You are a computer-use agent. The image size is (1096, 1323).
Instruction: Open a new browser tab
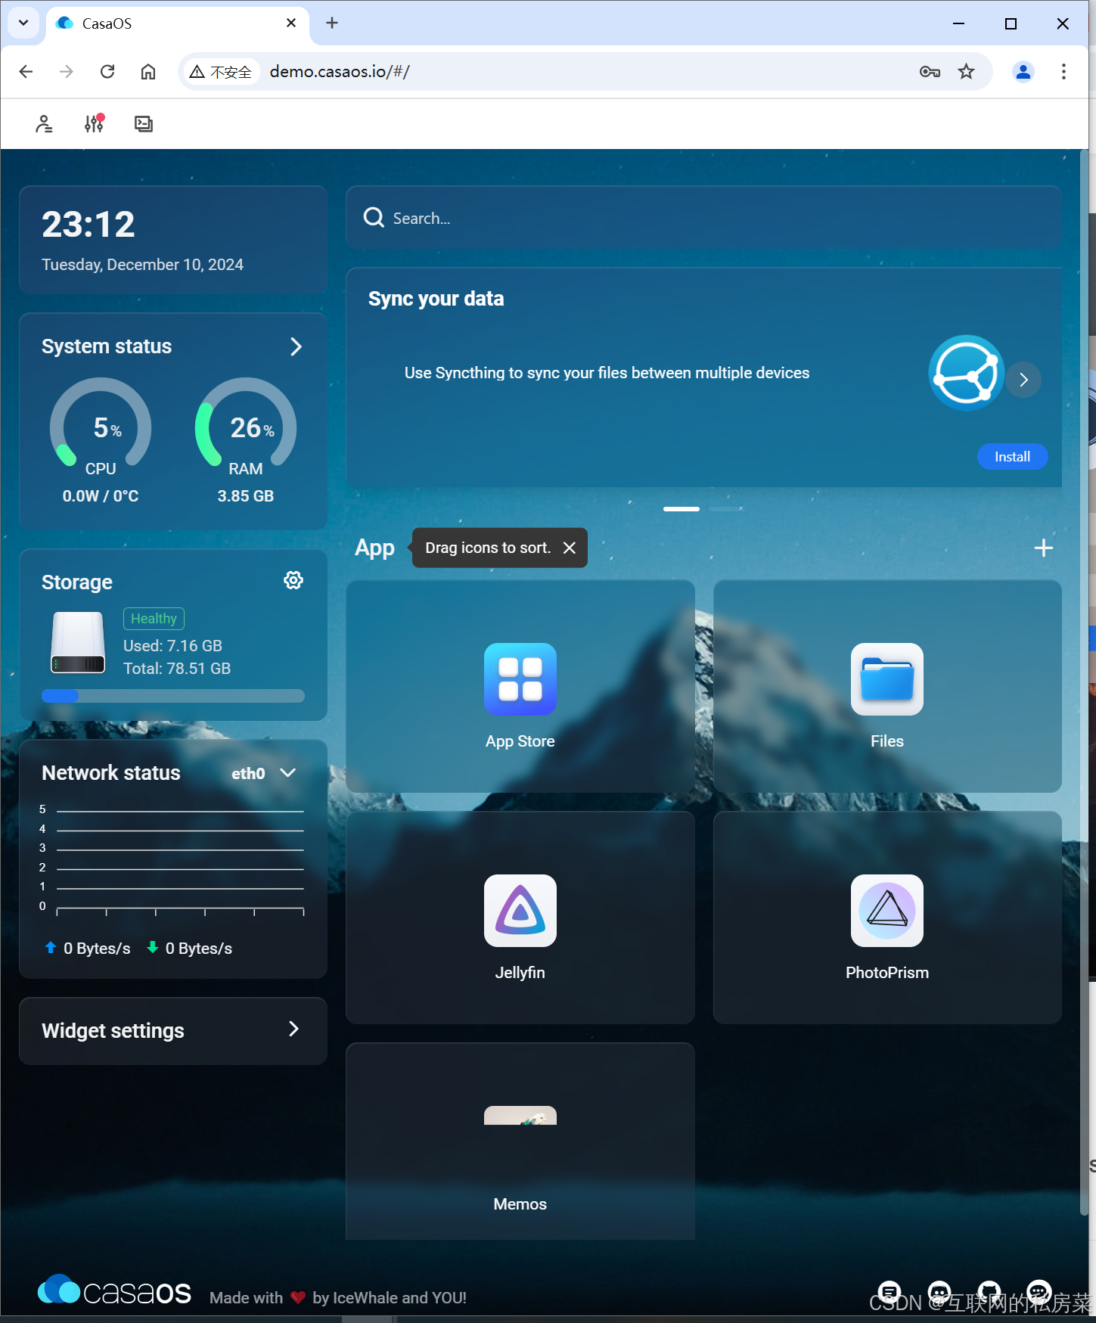[332, 23]
